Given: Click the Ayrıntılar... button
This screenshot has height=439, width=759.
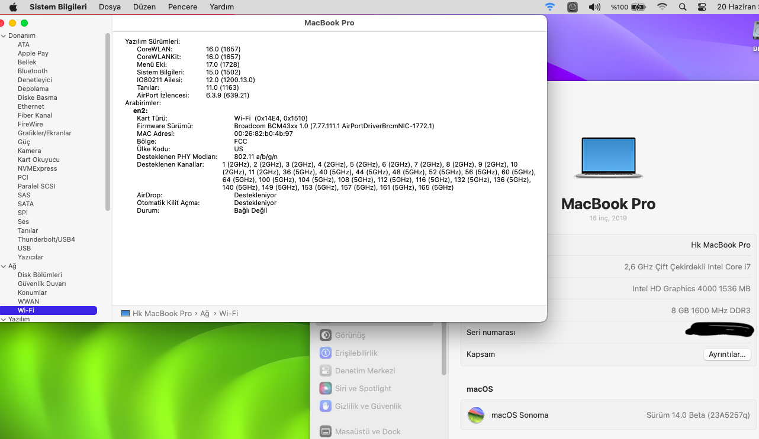Looking at the screenshot, I should (x=727, y=355).
